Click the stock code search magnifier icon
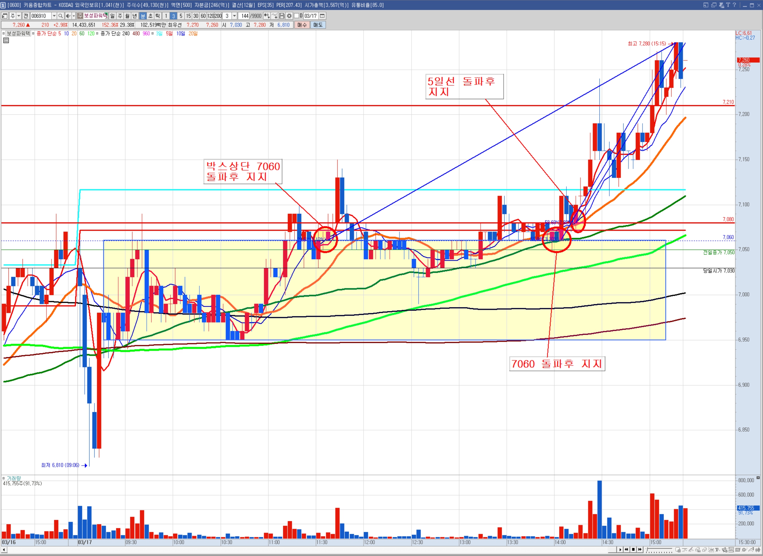This screenshot has height=556, width=763. coord(60,16)
